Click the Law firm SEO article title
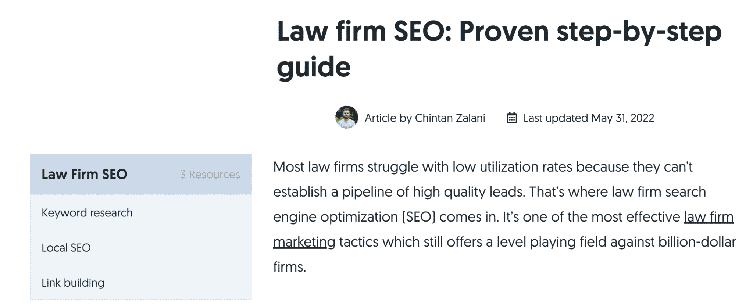 point(499,49)
